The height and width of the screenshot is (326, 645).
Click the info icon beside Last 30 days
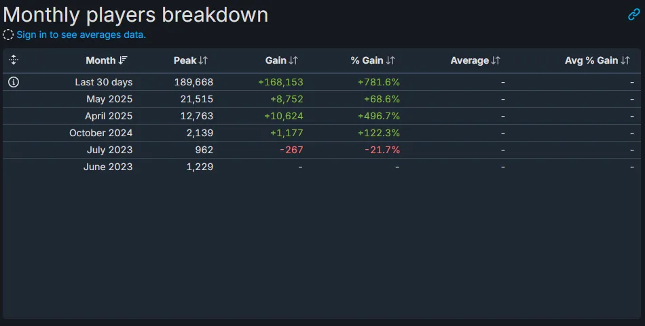[x=14, y=82]
